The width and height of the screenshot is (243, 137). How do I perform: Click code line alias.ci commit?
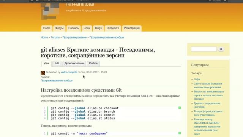[83, 115]
